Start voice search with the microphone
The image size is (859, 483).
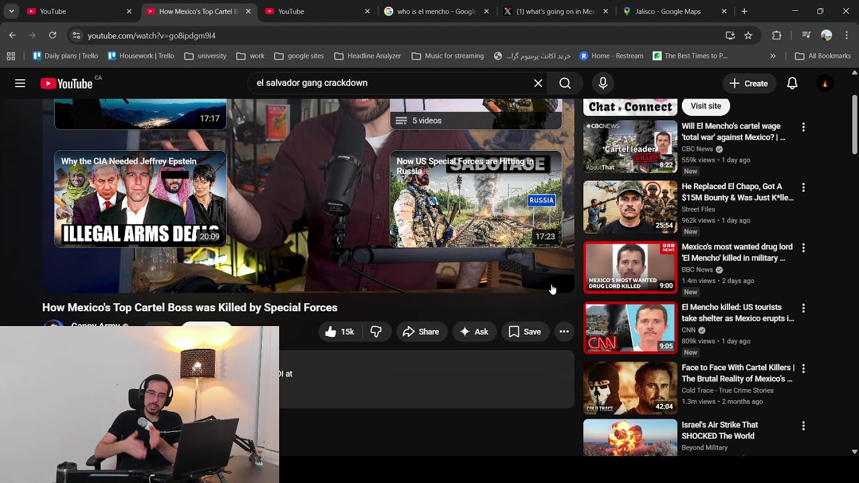[603, 83]
